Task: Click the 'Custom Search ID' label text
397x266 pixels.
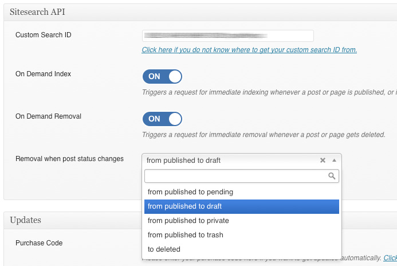Action: (44, 35)
